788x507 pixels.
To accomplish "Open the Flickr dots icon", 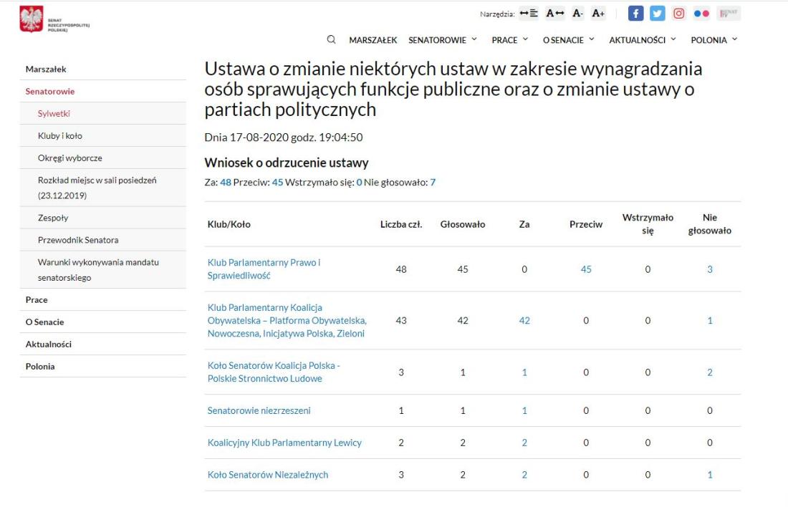I will click(x=701, y=14).
